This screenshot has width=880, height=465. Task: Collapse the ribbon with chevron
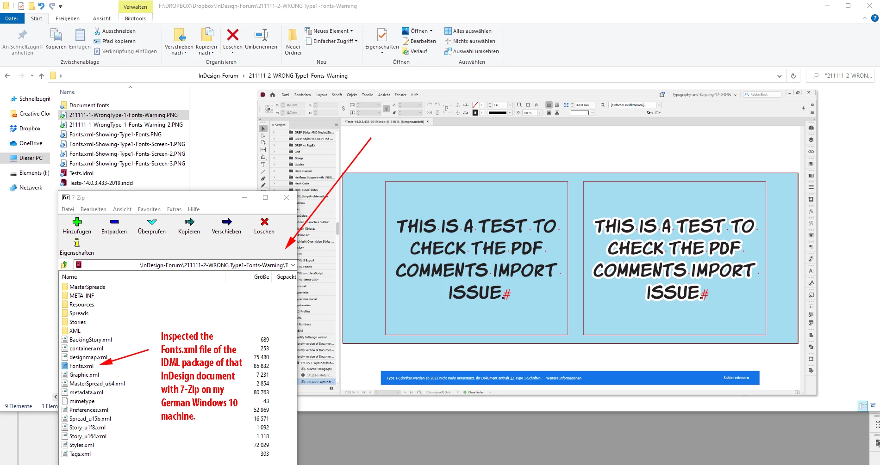coord(864,18)
